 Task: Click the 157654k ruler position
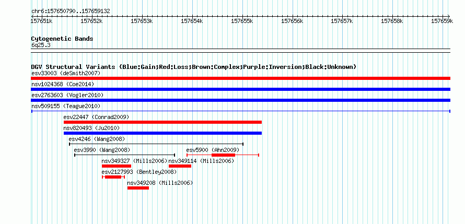pyautogui.click(x=192, y=21)
